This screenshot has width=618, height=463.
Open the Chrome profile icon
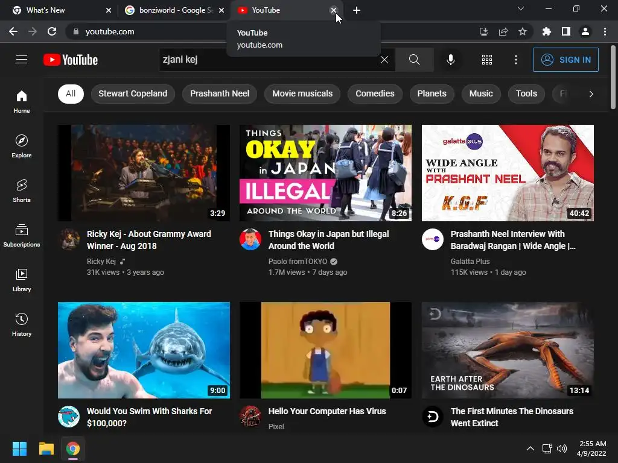point(585,31)
